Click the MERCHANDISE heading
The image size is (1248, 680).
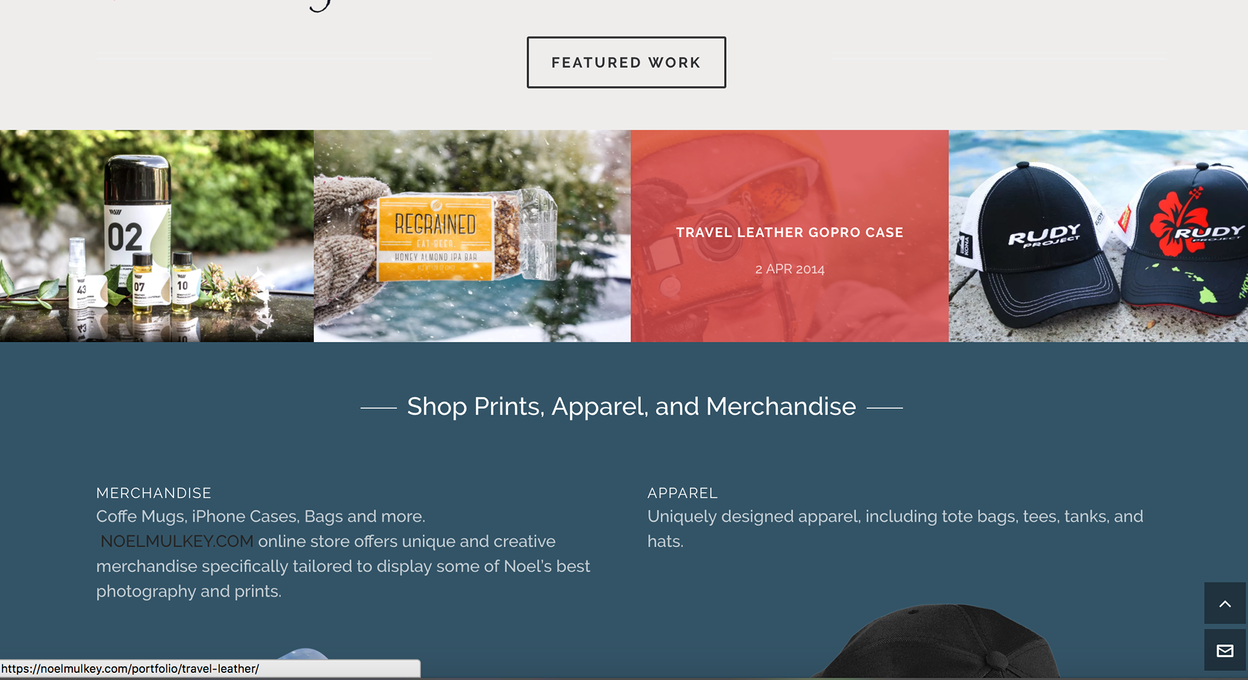153,493
